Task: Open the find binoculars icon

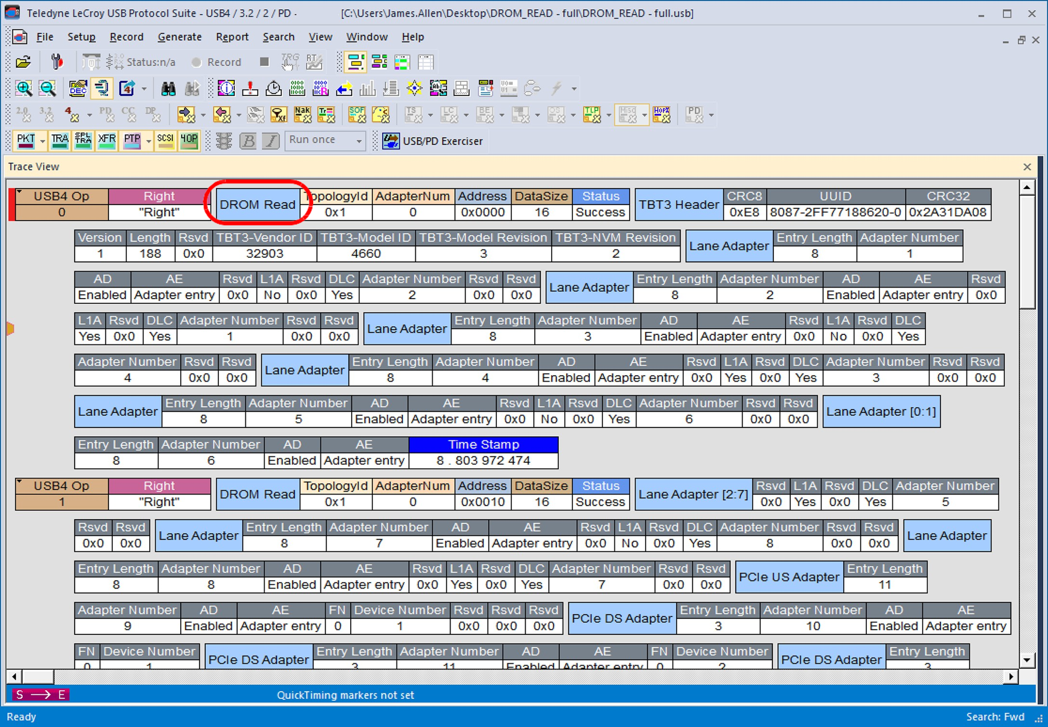Action: [x=168, y=88]
